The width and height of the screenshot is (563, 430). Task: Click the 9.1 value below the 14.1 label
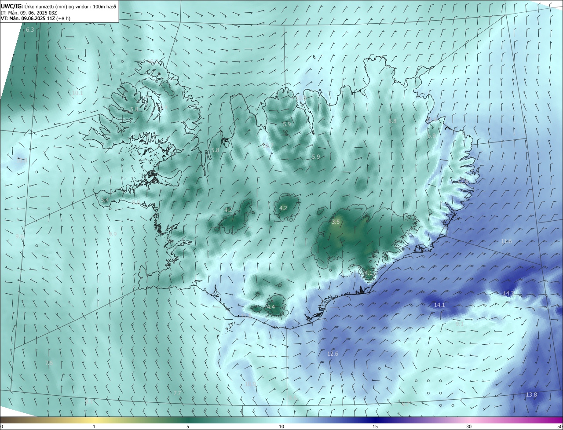tap(460, 323)
